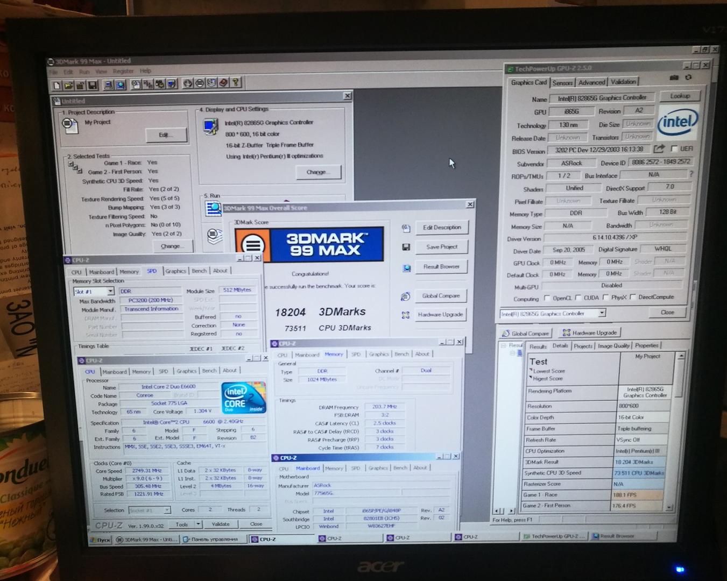Image resolution: width=727 pixels, height=581 pixels.
Task: Click the Edit Description button
Action: [441, 228]
